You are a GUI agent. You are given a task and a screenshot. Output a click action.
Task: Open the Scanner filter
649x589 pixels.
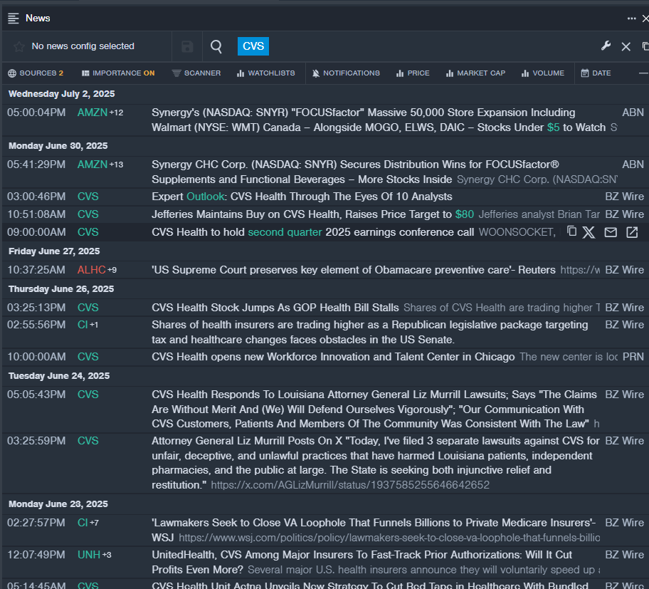196,73
